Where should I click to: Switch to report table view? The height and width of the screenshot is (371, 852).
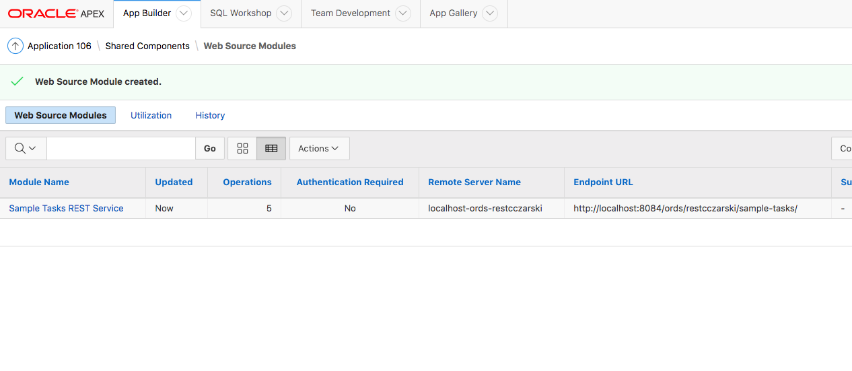coord(271,148)
